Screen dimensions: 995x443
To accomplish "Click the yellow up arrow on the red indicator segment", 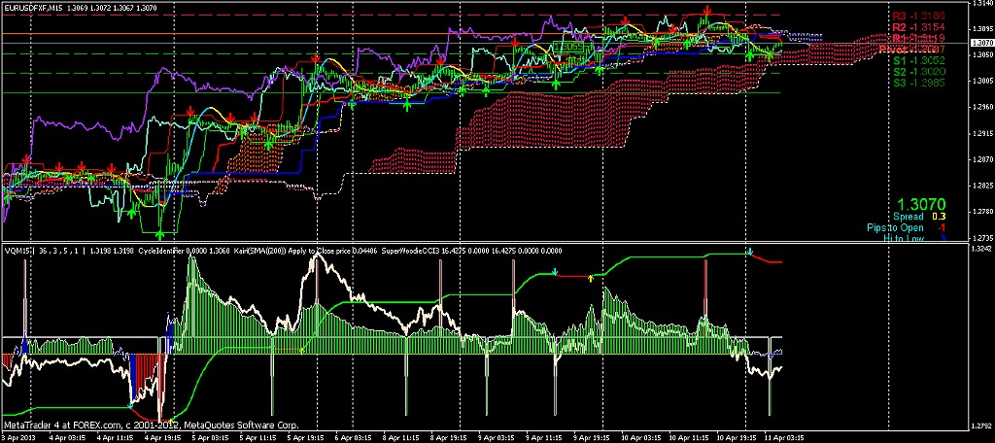I will coord(591,277).
